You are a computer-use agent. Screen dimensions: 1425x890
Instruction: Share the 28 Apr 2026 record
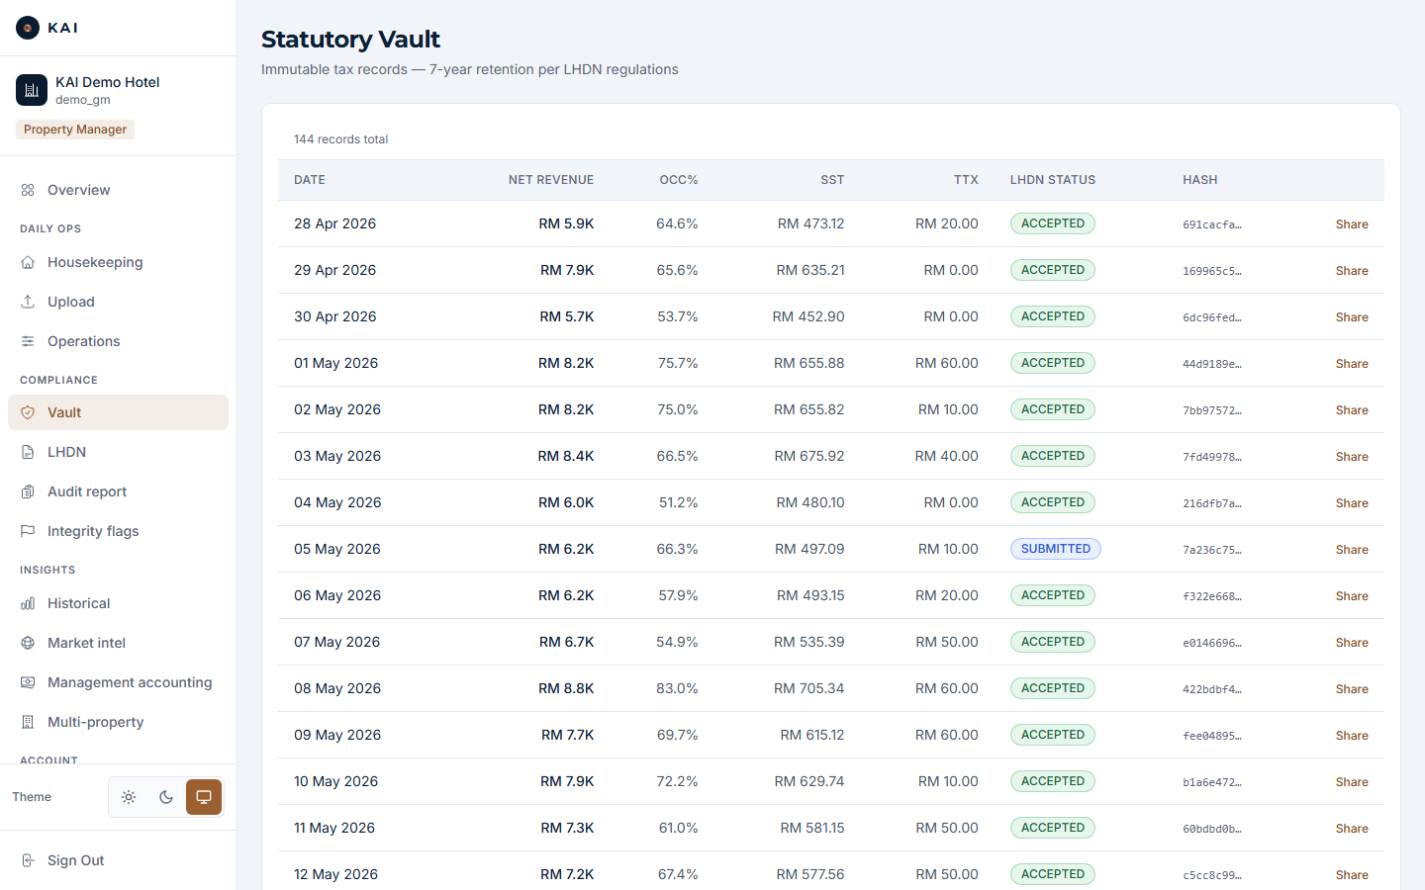point(1352,224)
